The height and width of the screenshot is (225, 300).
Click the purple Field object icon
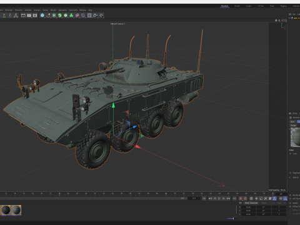click(83, 16)
